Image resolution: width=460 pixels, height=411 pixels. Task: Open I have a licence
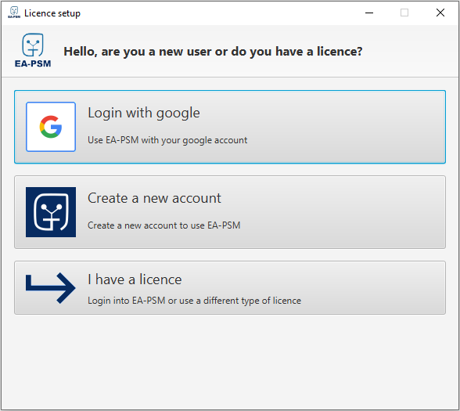(x=230, y=288)
